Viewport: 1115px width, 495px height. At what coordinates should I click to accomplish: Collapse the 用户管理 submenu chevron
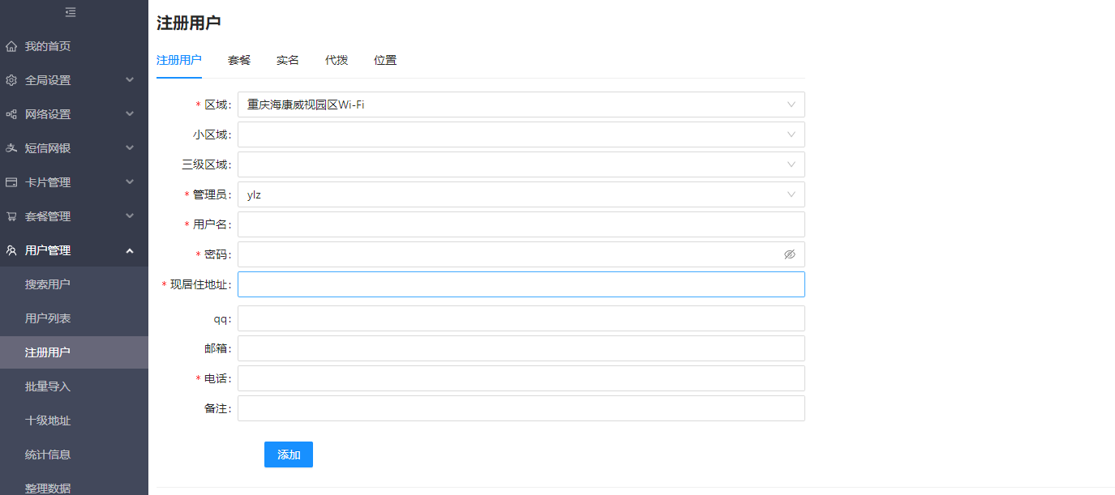click(x=130, y=250)
